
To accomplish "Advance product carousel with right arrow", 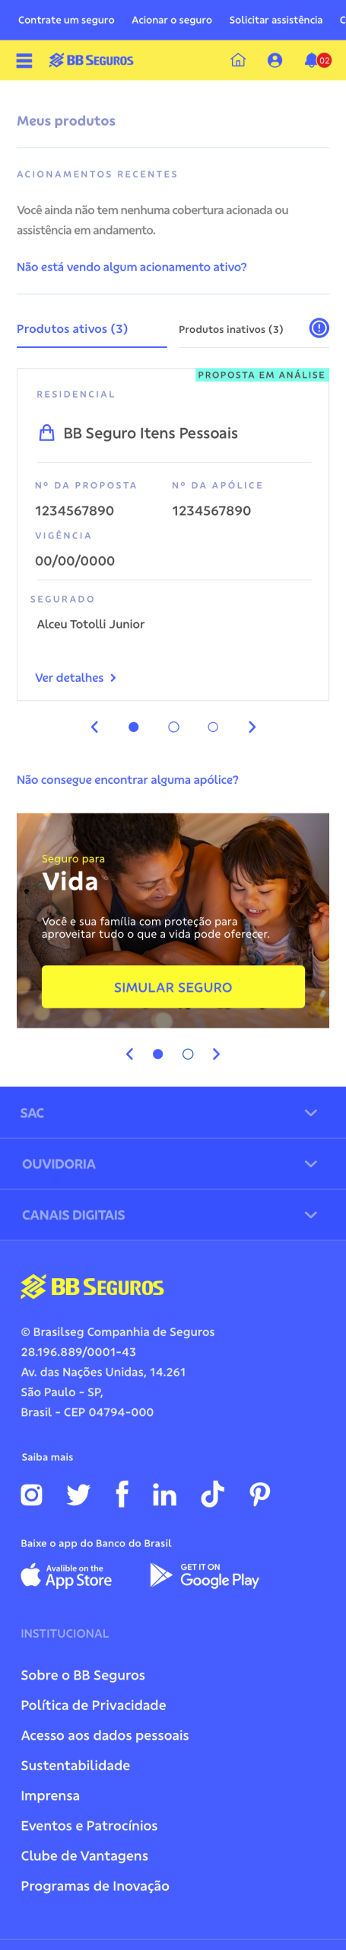I will (x=252, y=727).
